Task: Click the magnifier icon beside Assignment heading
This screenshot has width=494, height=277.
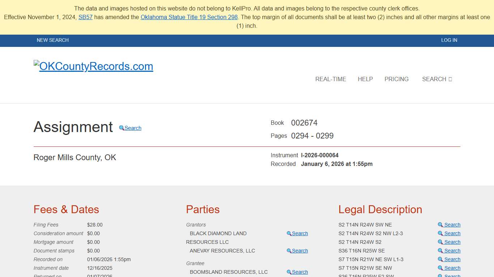Action: click(x=122, y=128)
